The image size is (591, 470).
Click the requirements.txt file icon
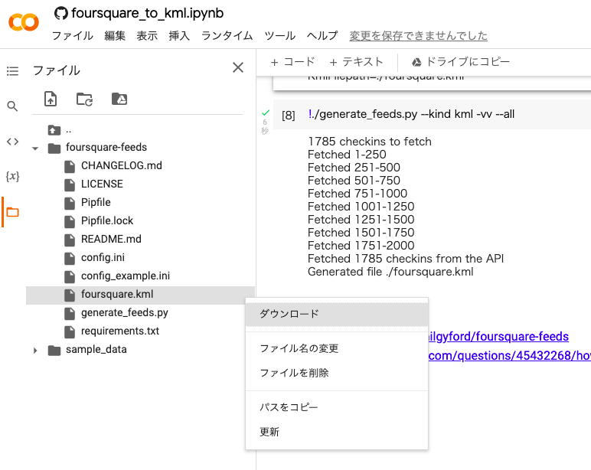tap(70, 332)
